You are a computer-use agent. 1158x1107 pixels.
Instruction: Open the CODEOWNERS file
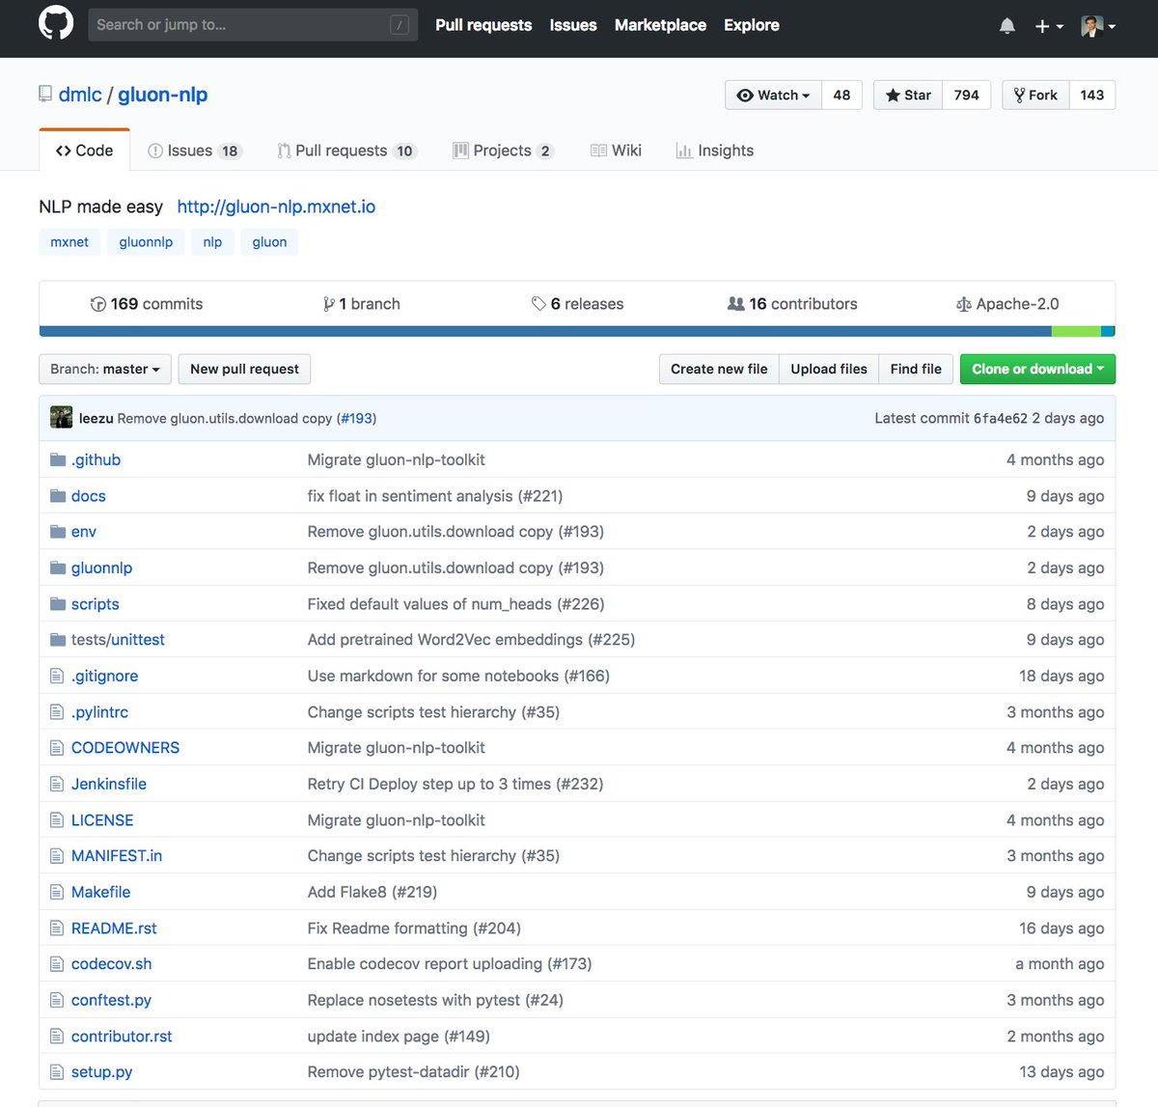pos(125,748)
